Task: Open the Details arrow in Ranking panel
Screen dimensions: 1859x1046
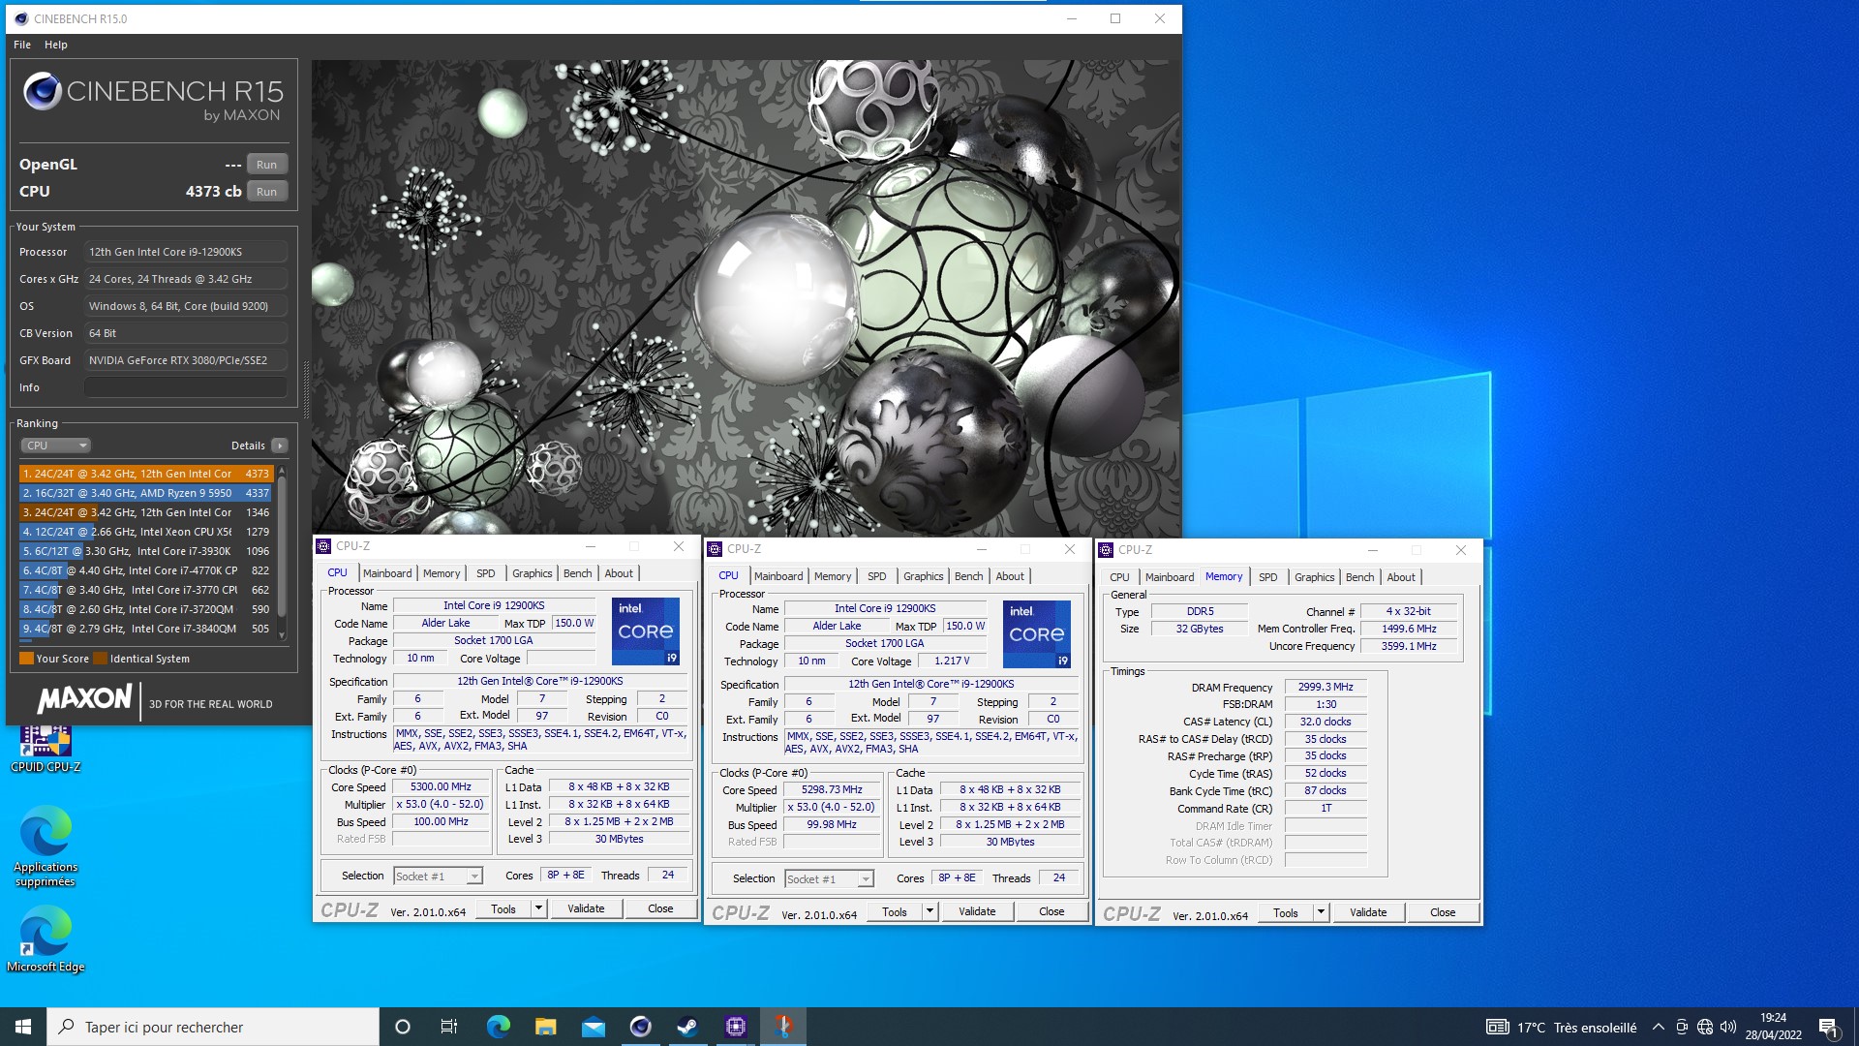Action: click(x=279, y=446)
